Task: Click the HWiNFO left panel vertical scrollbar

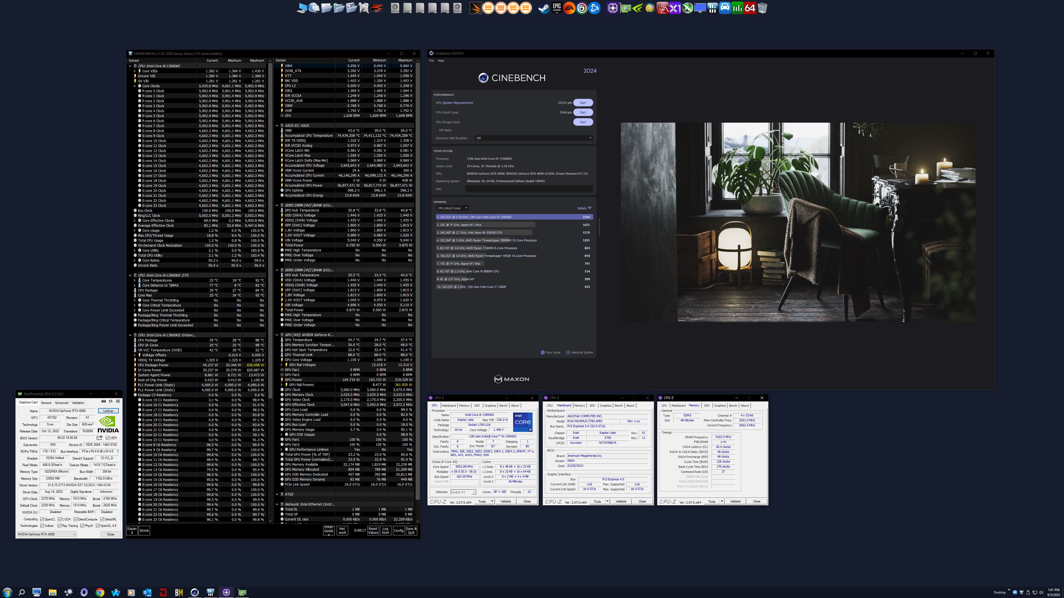Action: coord(270,231)
